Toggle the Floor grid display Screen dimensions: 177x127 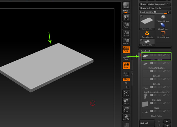126,58
